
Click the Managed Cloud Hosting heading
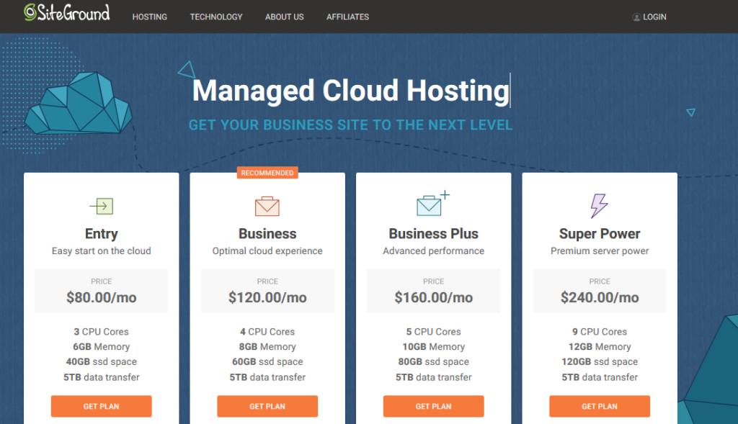tap(351, 90)
